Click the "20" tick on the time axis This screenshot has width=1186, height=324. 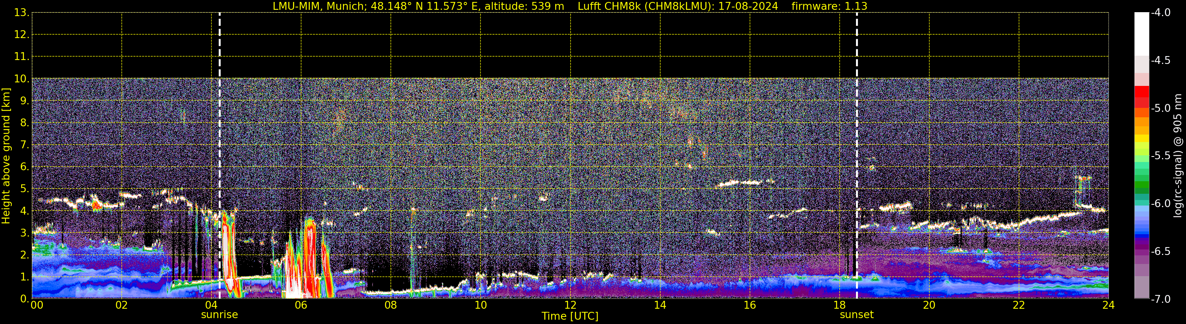[x=929, y=306]
